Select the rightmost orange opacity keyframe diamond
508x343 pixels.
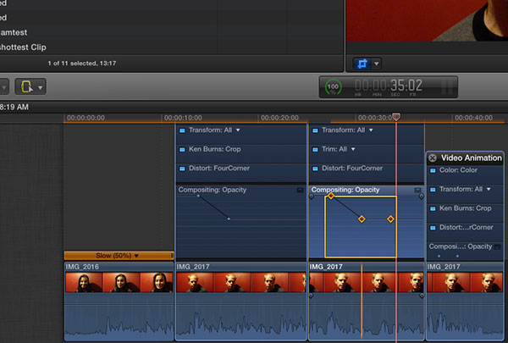(x=390, y=219)
